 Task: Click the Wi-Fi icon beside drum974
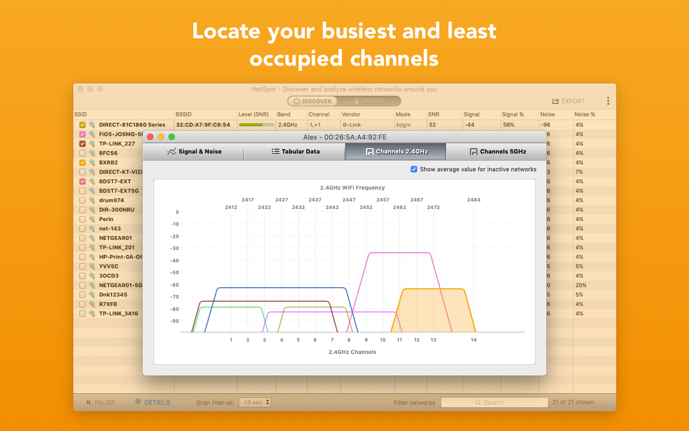[92, 200]
